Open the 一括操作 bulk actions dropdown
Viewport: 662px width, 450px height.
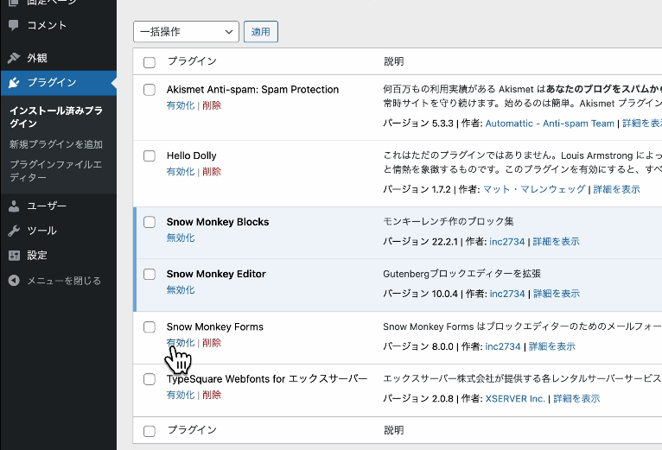(x=186, y=32)
